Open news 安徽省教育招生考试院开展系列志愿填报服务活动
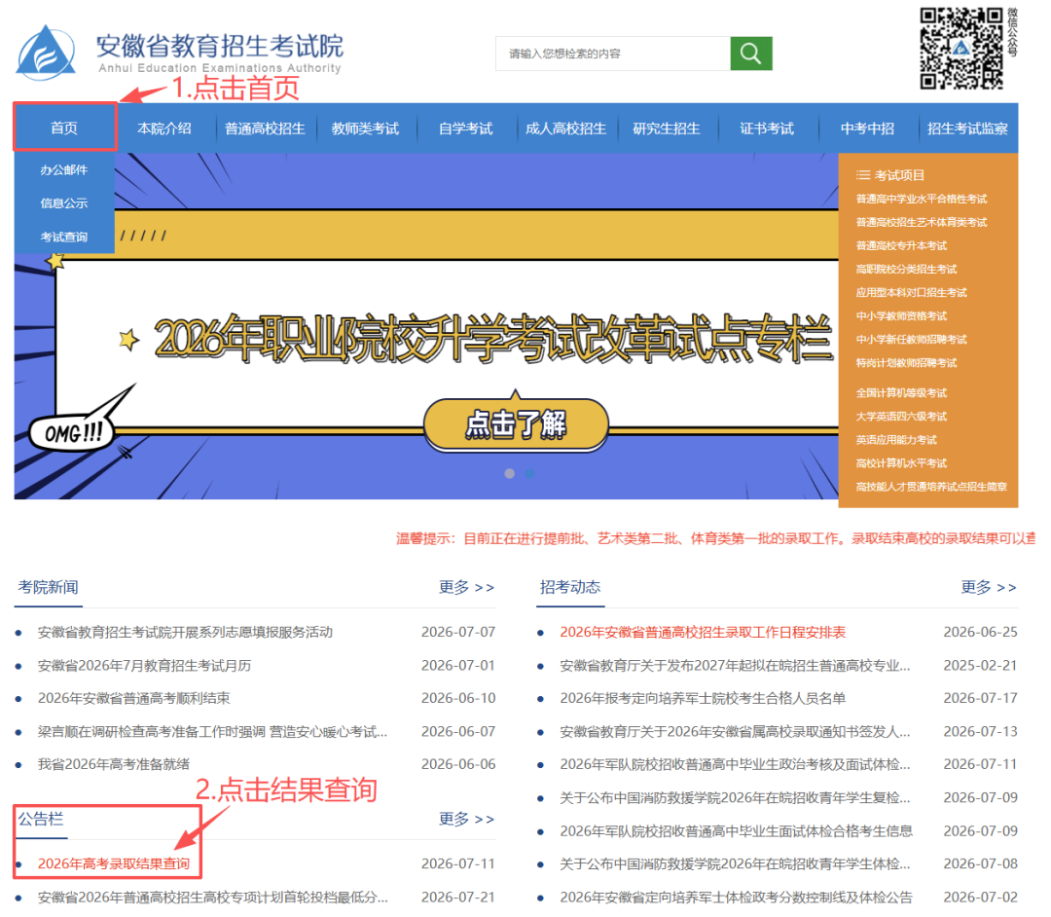Image resolution: width=1051 pixels, height=917 pixels. tap(185, 632)
